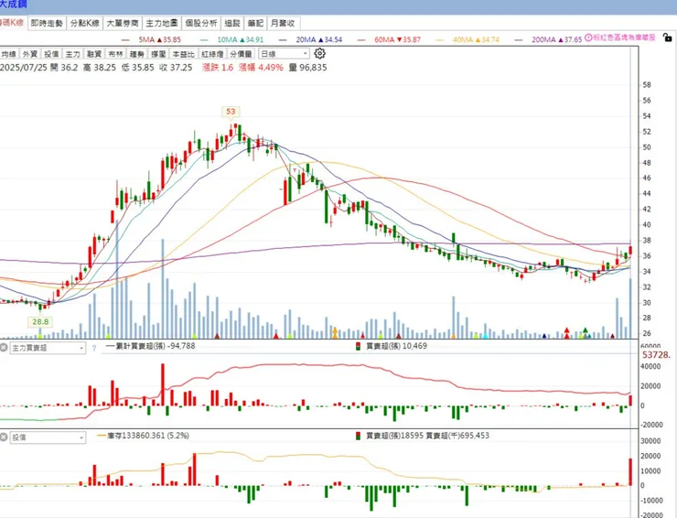Toggle the 本益比 P/E ratio button
The width and height of the screenshot is (677, 518).
pyautogui.click(x=184, y=54)
